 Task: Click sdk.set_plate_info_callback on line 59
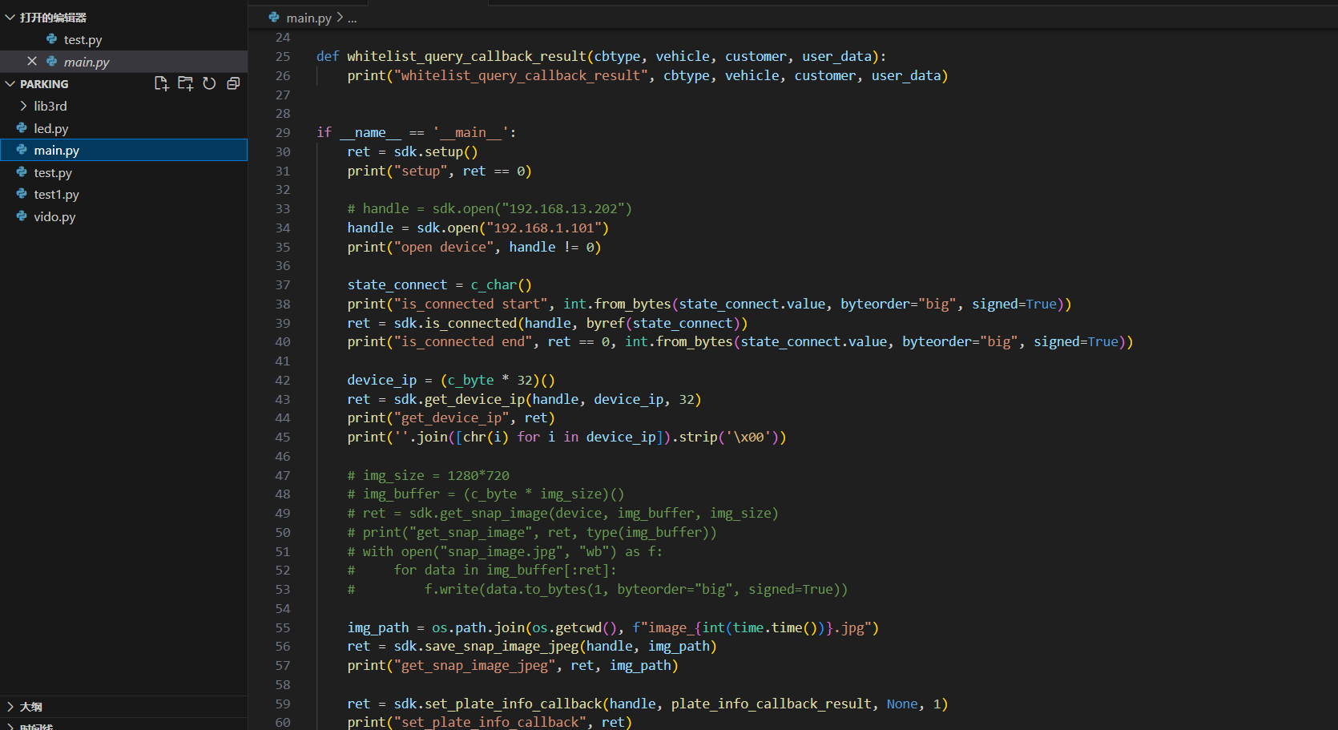tap(498, 704)
